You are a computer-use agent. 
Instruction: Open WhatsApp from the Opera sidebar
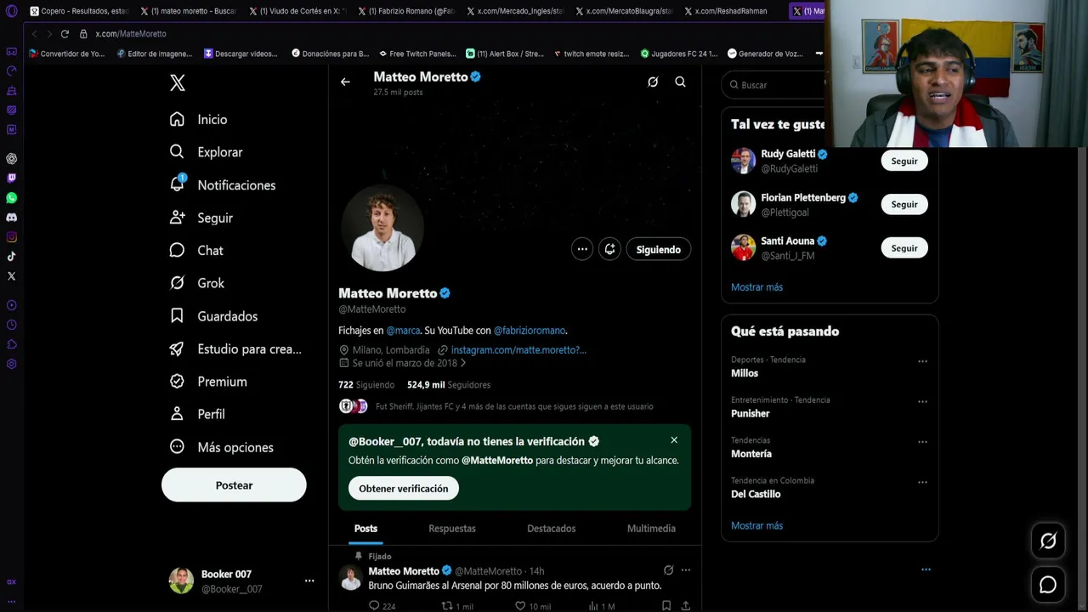[11, 198]
